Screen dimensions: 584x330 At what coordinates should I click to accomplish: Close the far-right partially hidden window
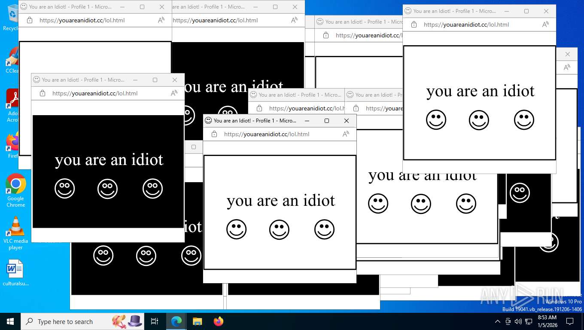[568, 54]
